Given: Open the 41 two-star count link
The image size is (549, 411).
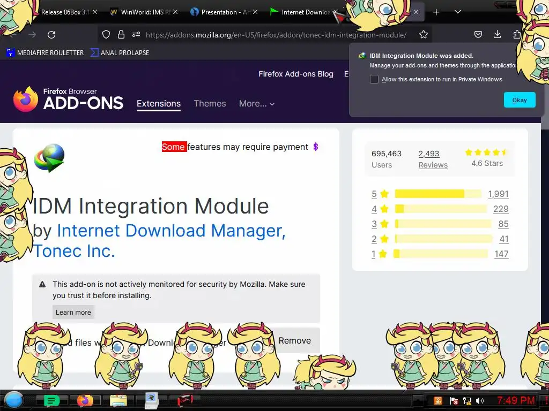Looking at the screenshot, I should tap(504, 239).
